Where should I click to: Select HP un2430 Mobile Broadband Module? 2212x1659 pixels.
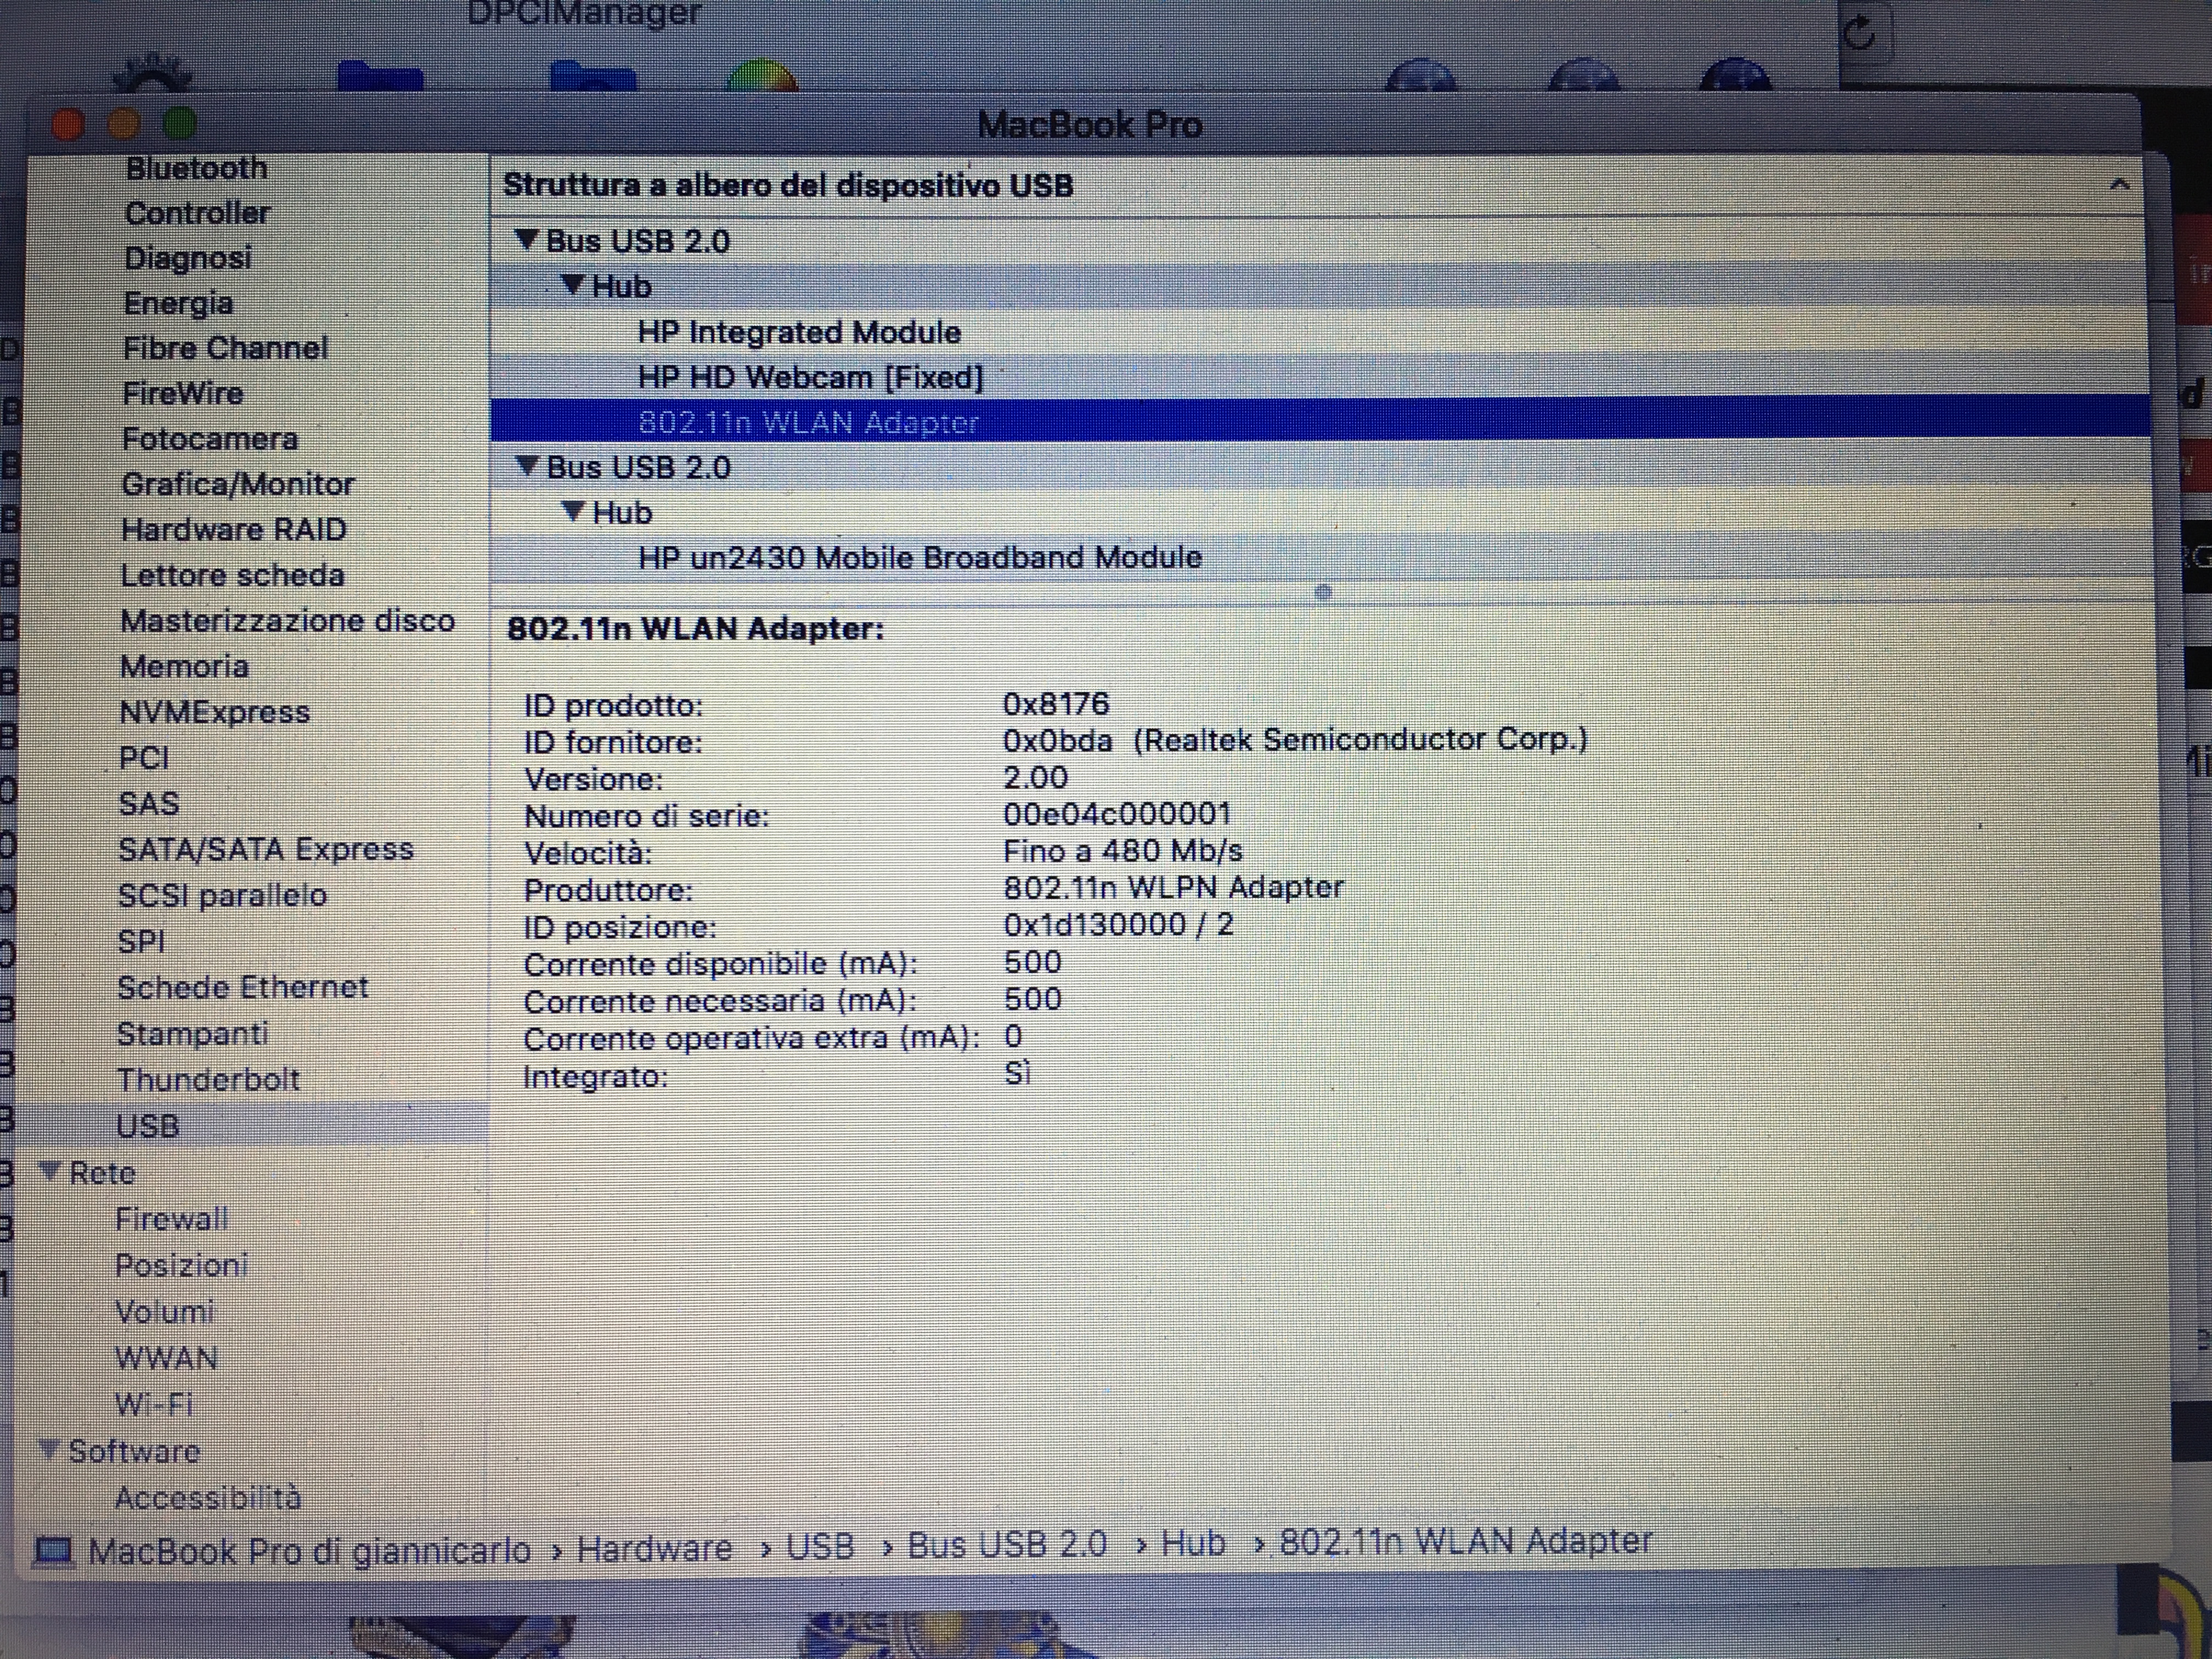click(x=919, y=557)
